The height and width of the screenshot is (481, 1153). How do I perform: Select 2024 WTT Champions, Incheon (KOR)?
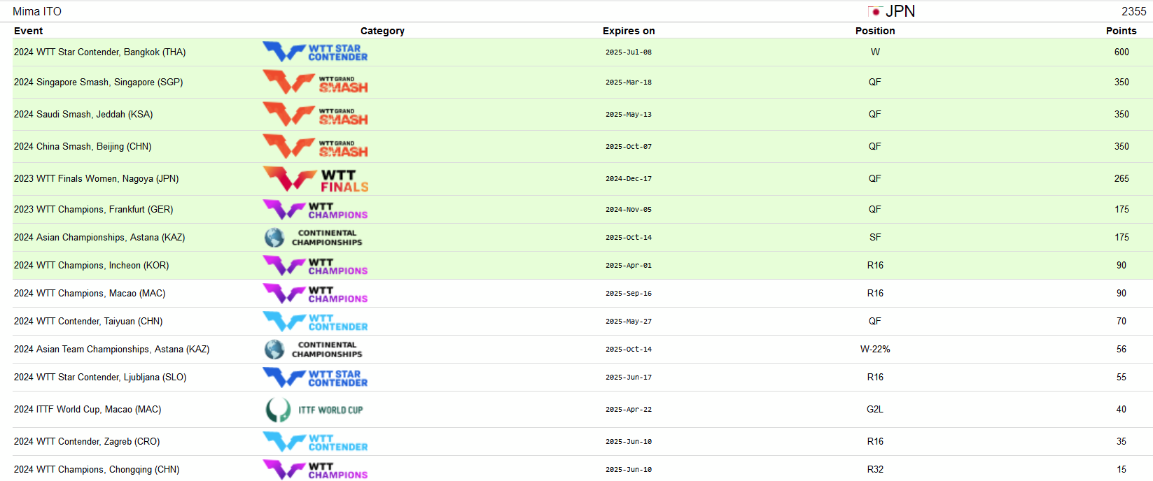click(x=92, y=266)
